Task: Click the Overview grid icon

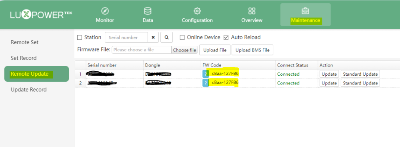Action: [252, 11]
